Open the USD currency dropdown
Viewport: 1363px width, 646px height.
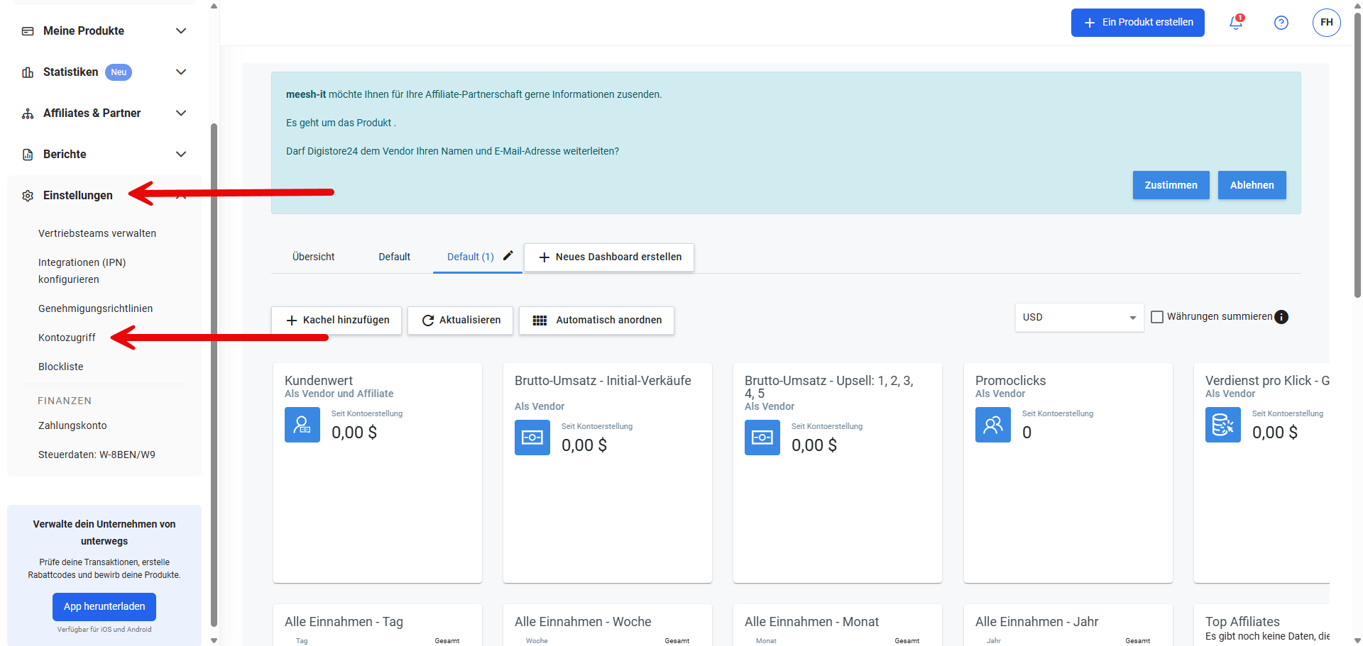(x=1079, y=317)
